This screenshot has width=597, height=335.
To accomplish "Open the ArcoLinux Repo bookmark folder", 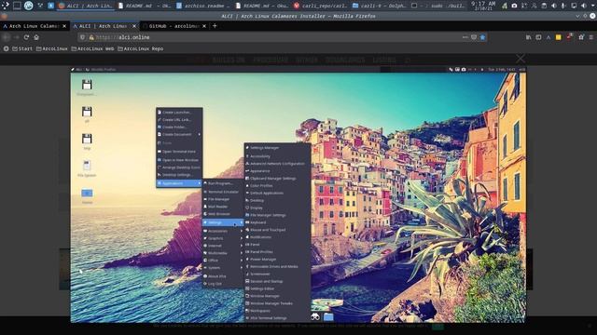I will [141, 48].
